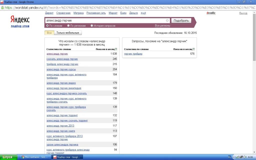Open query 'александр герчик видео'
The height and width of the screenshot is (160, 256).
pos(61,83)
